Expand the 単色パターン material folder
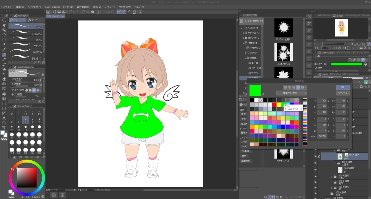This screenshot has width=371, height=199. coord(243,38)
